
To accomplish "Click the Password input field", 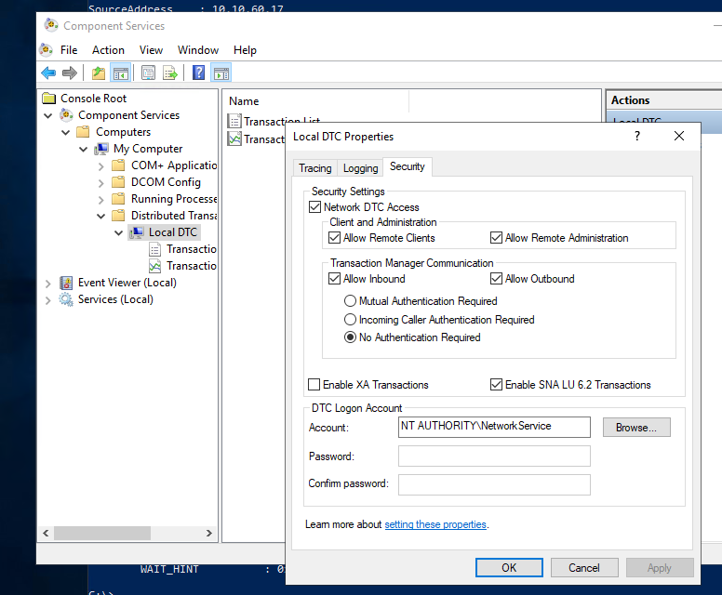I will click(494, 456).
